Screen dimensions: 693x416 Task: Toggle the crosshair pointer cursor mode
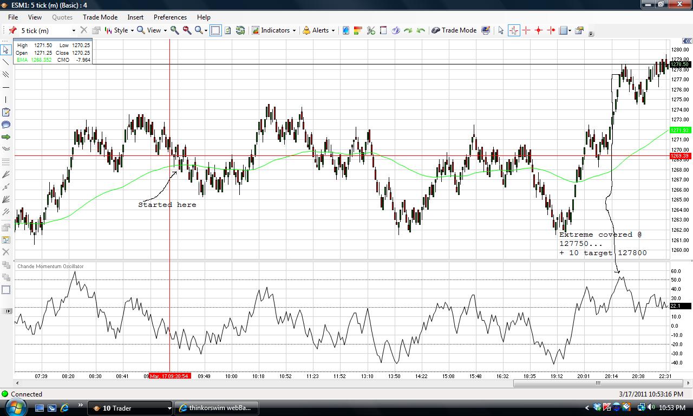514,30
